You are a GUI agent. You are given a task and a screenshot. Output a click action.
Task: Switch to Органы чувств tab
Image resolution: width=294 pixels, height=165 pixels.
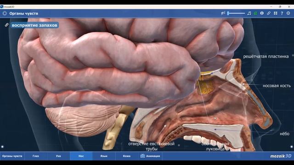click(12, 156)
